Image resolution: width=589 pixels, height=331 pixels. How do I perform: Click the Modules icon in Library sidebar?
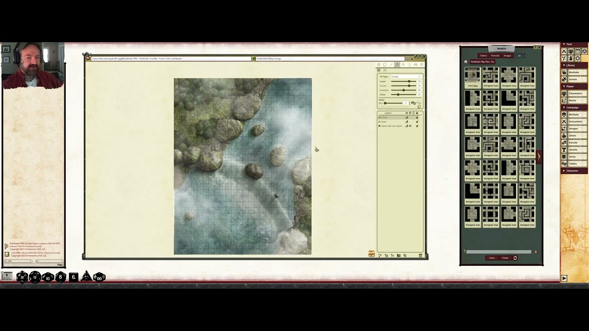click(x=564, y=72)
